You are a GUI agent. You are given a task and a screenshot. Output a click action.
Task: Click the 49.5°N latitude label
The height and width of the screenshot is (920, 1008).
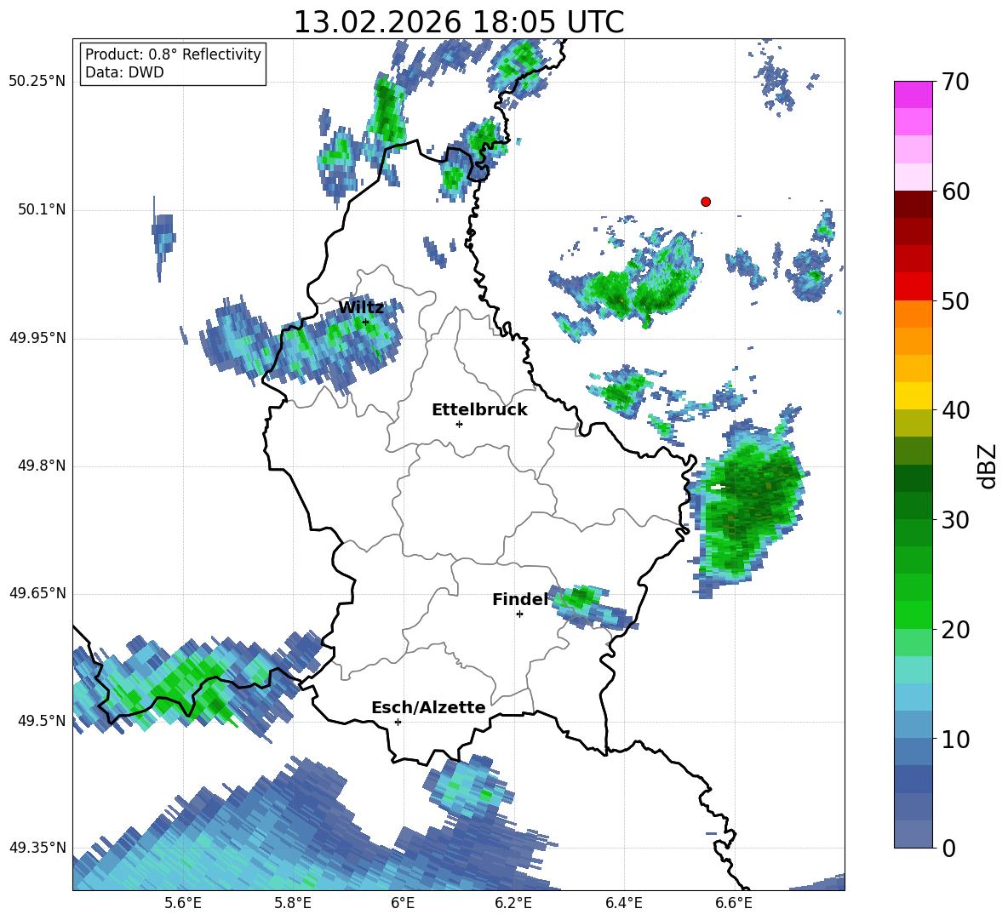click(x=42, y=720)
